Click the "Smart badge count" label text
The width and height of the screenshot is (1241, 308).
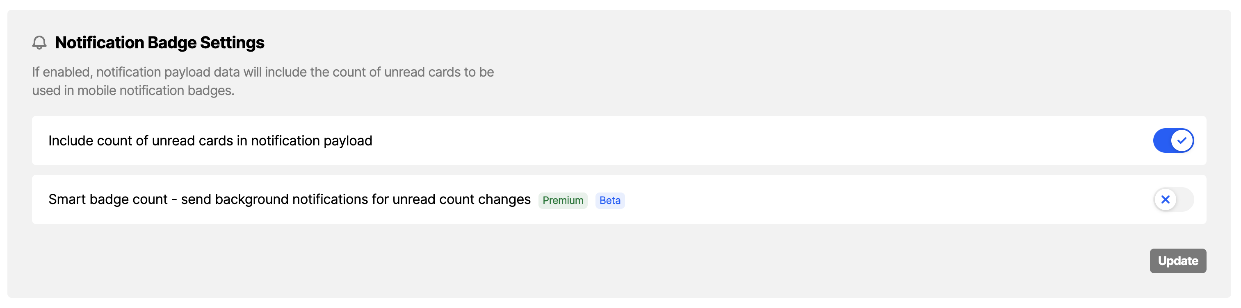point(108,199)
